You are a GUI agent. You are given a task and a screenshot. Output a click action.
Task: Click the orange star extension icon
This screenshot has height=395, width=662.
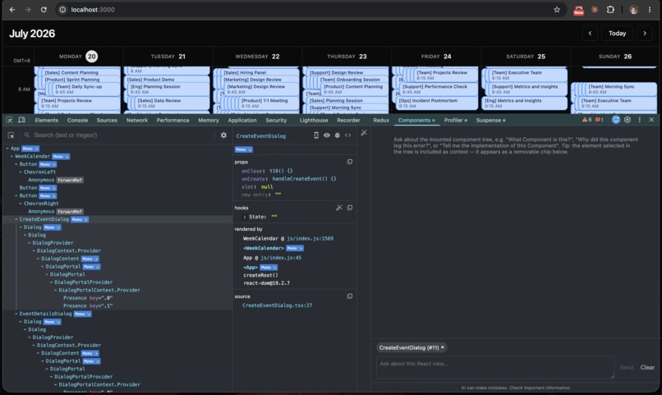tap(595, 9)
